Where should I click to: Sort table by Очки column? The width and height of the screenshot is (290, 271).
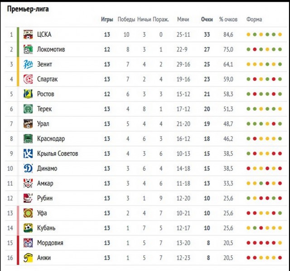coord(207,20)
